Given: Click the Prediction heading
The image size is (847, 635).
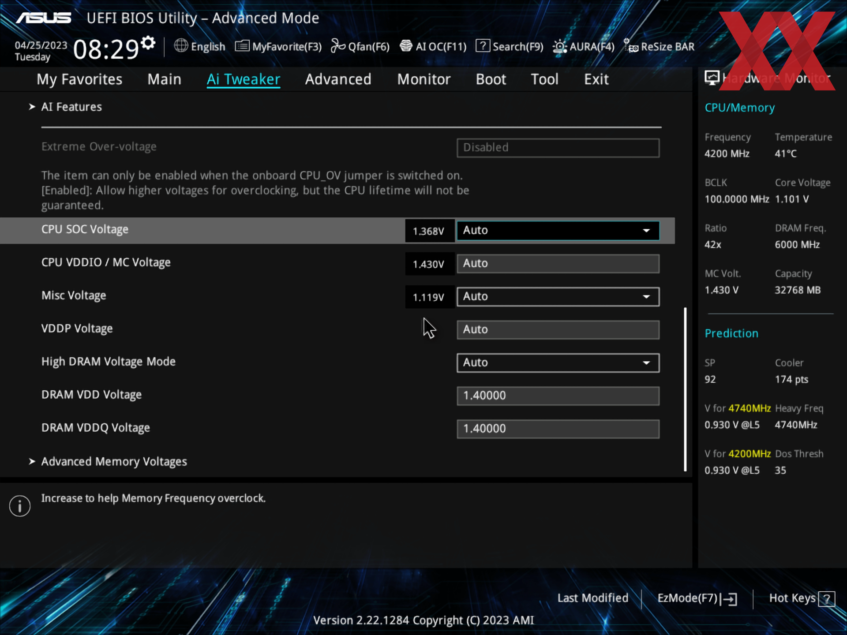Looking at the screenshot, I should (x=731, y=333).
